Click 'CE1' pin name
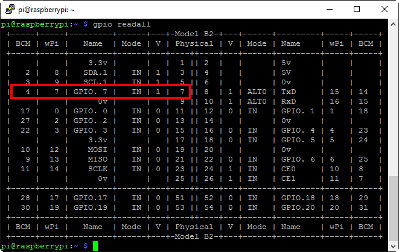Viewport: 399px width, 252px height. (289, 178)
